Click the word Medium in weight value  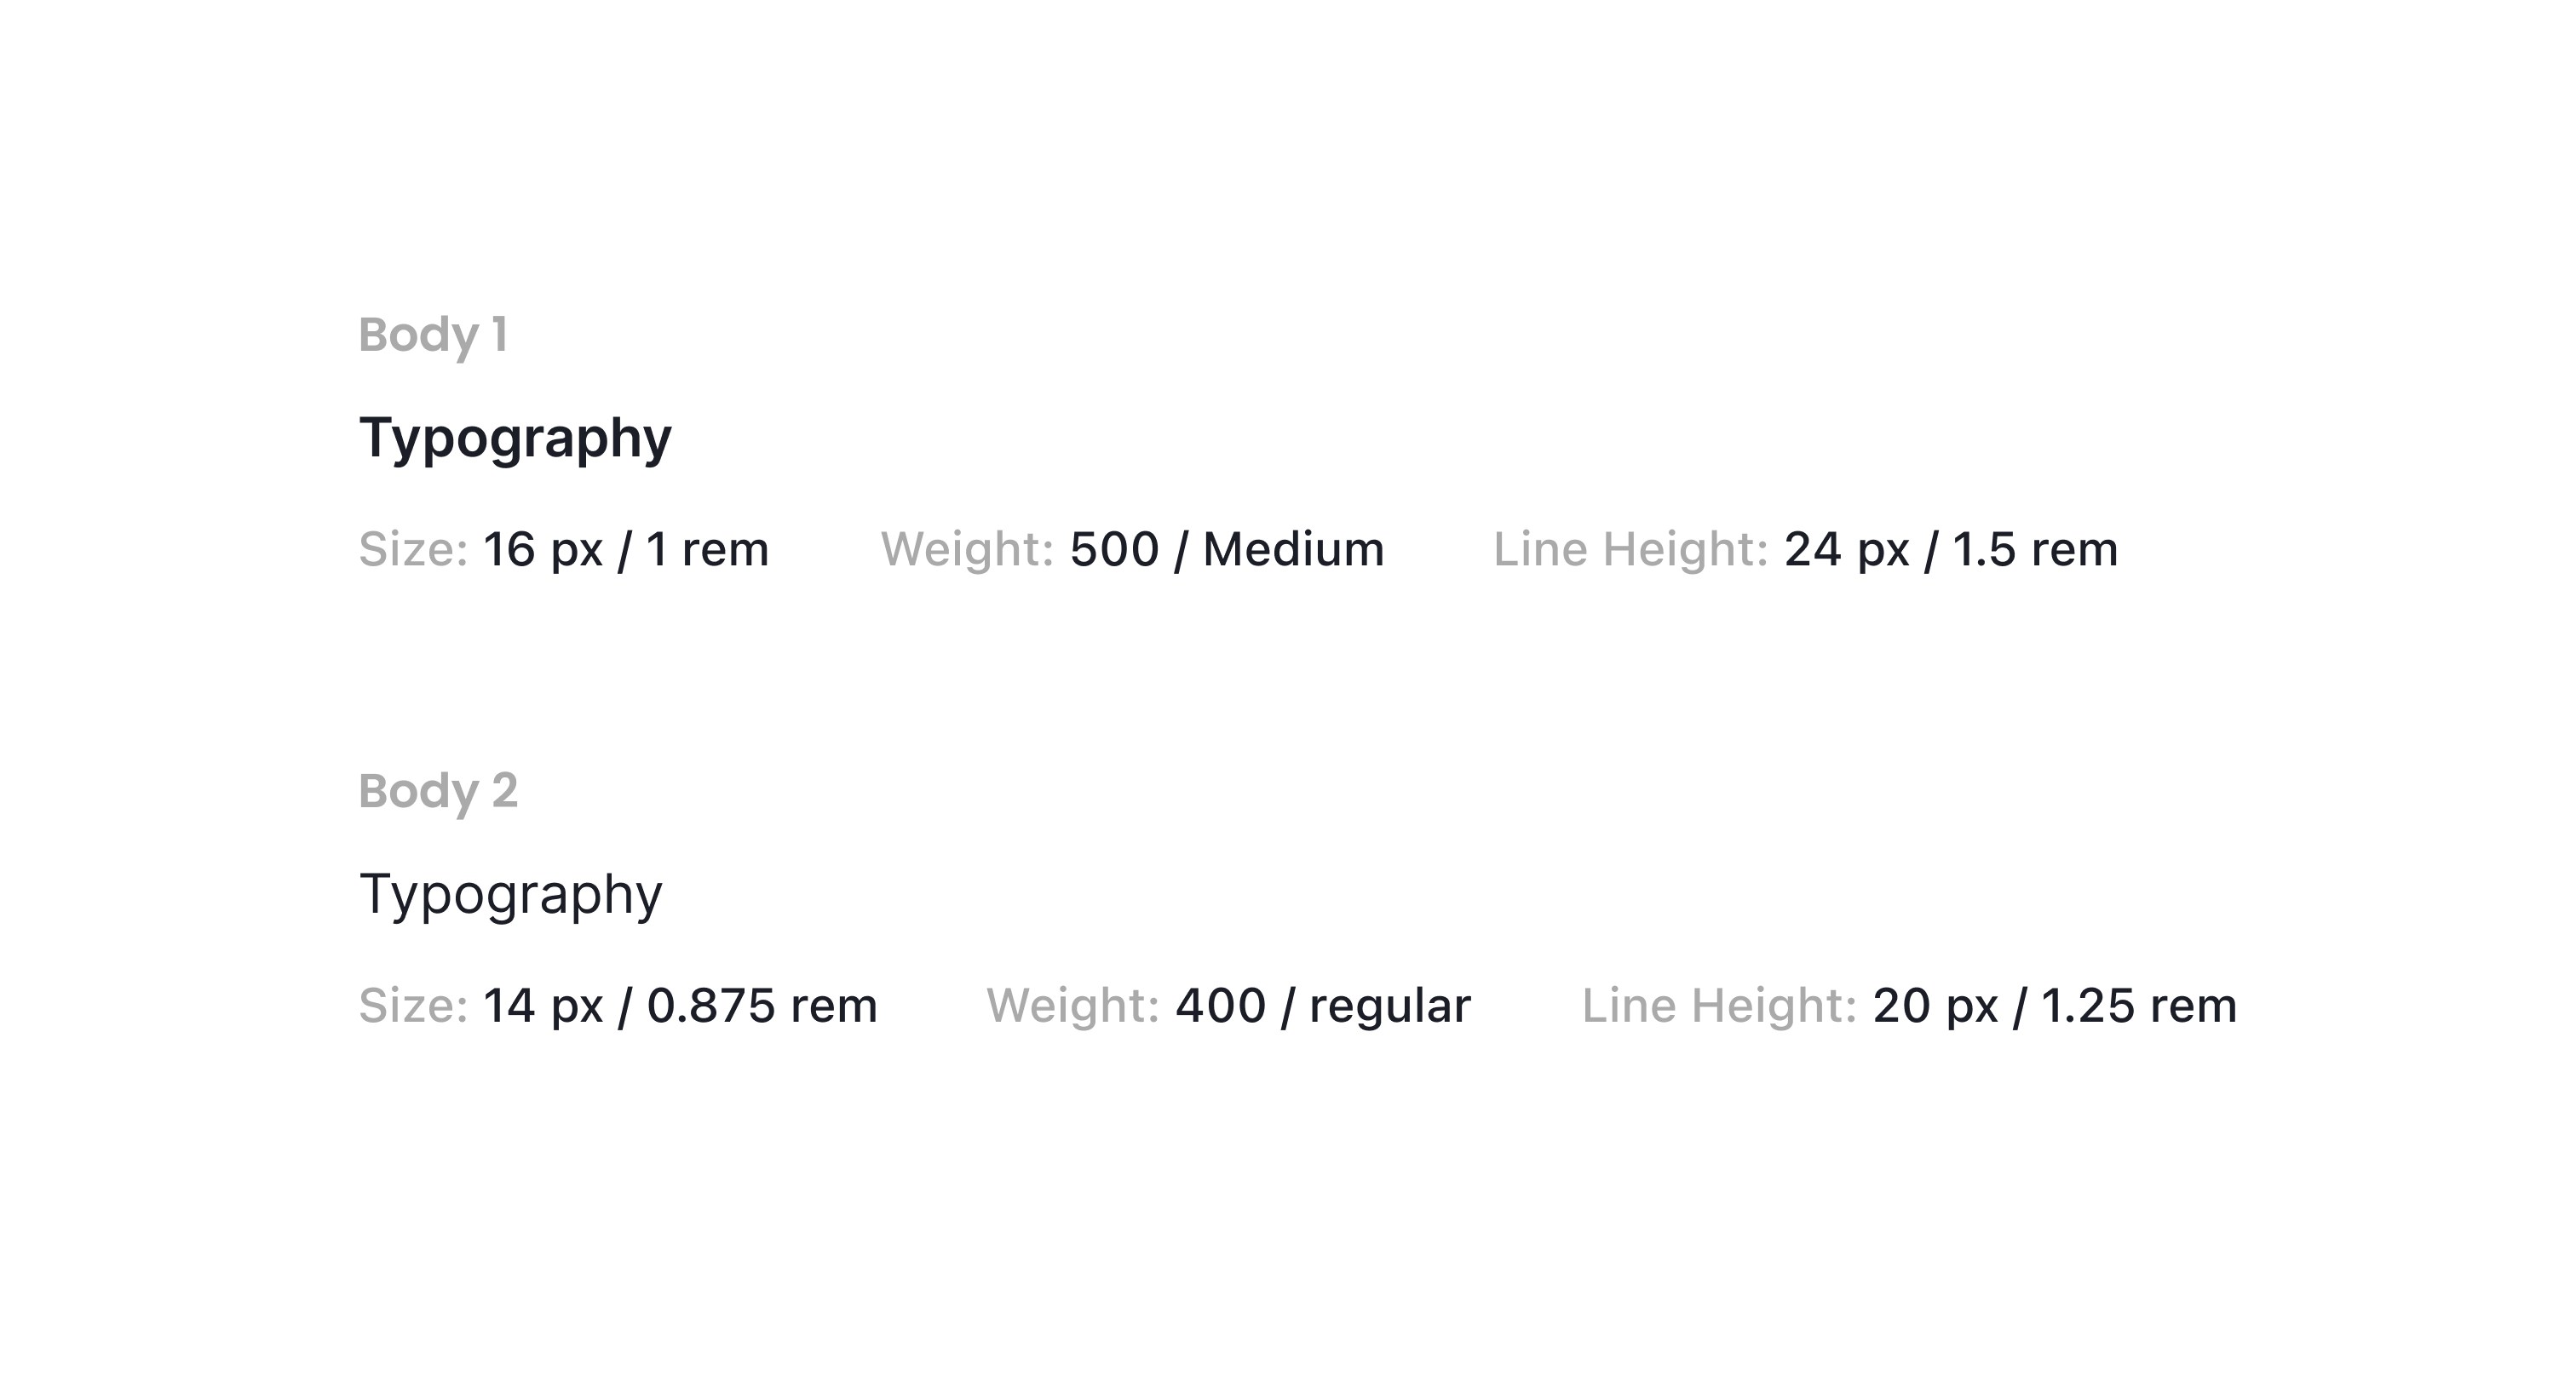(1293, 549)
